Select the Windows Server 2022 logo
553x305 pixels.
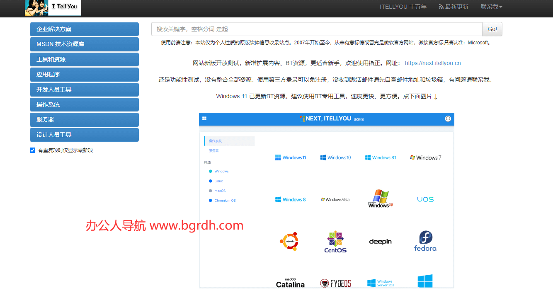[381, 283]
